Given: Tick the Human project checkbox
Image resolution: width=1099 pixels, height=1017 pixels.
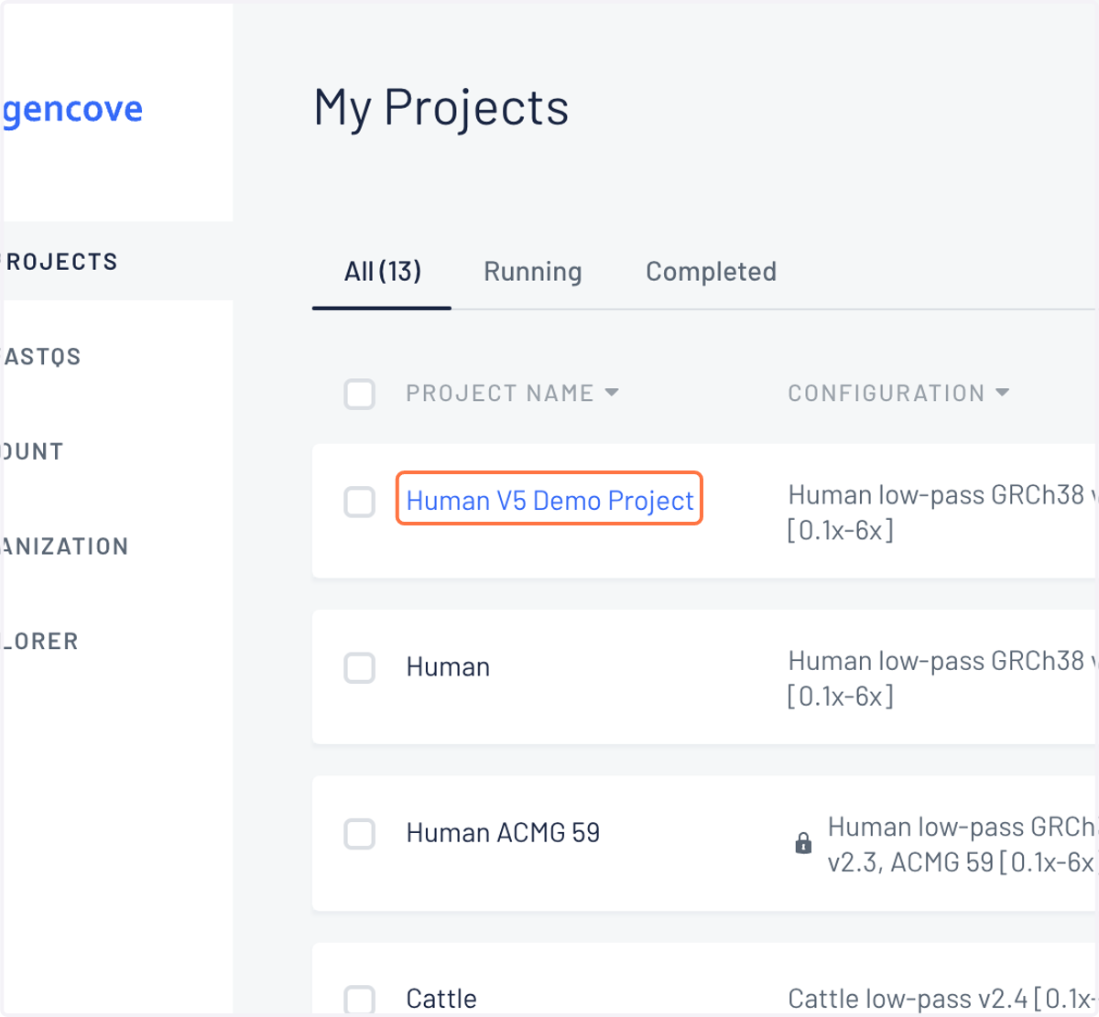Looking at the screenshot, I should point(360,668).
